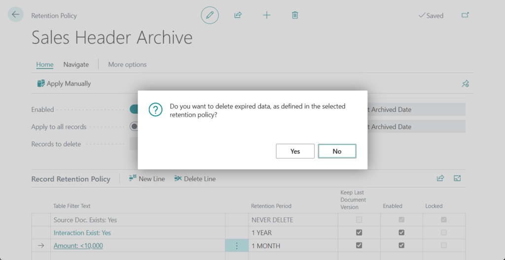Click the pencil edit icon
The width and height of the screenshot is (505, 260).
[x=210, y=15]
